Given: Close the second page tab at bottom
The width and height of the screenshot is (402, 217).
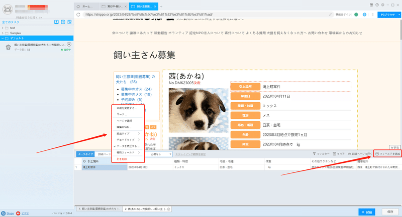Looking at the screenshot, I should [169, 209].
